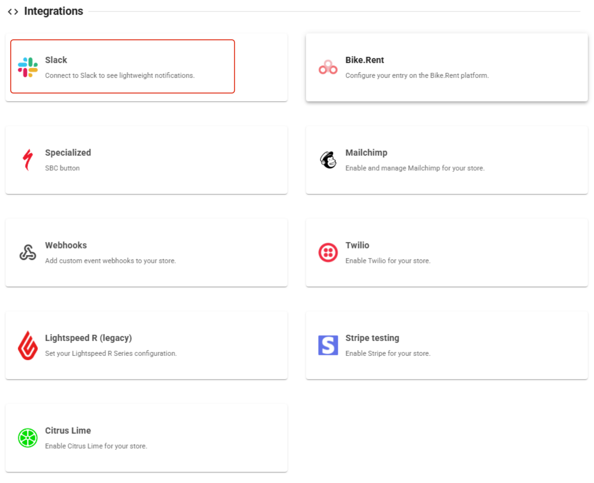Open Mailchimp integration settings heading
Screen dimensions: 594x483
point(366,153)
